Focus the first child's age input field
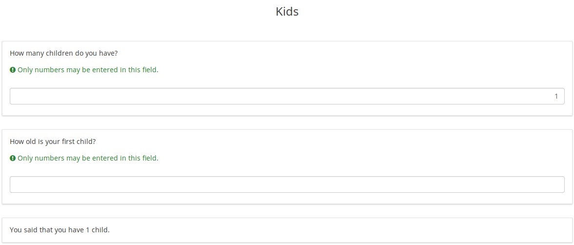The width and height of the screenshot is (574, 245). pyautogui.click(x=287, y=184)
